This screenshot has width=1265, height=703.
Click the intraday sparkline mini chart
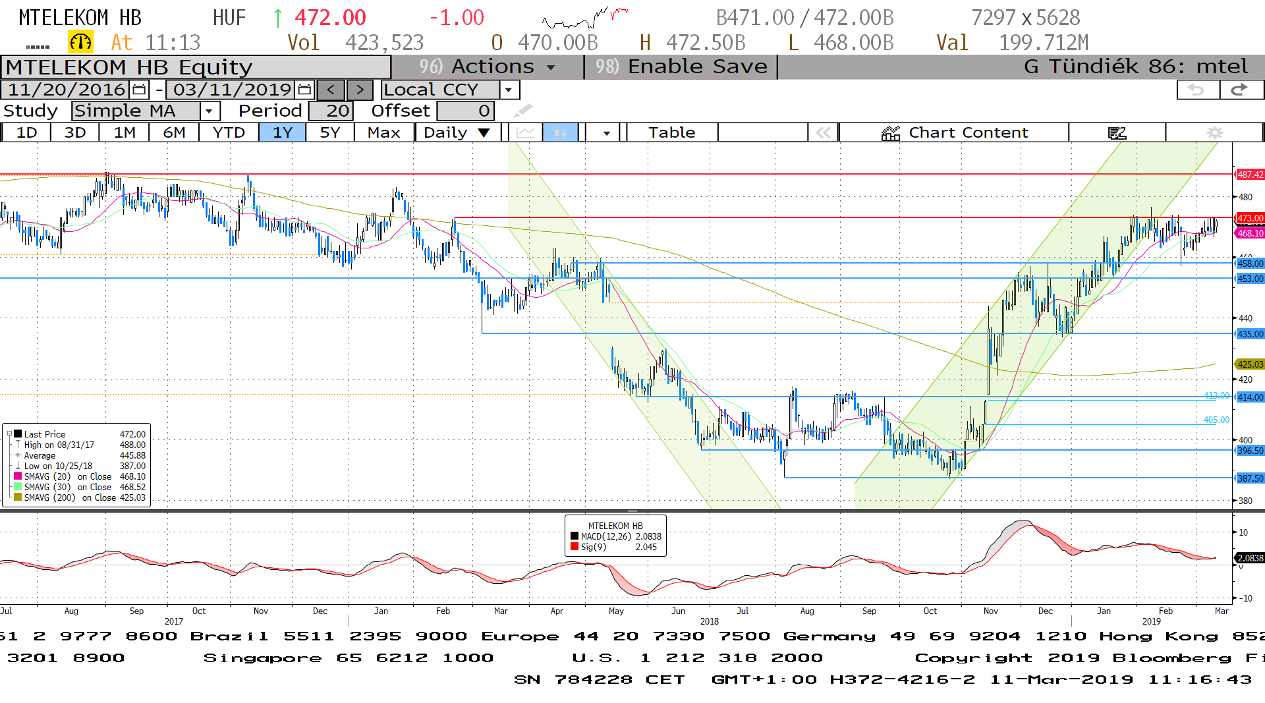pyautogui.click(x=585, y=17)
